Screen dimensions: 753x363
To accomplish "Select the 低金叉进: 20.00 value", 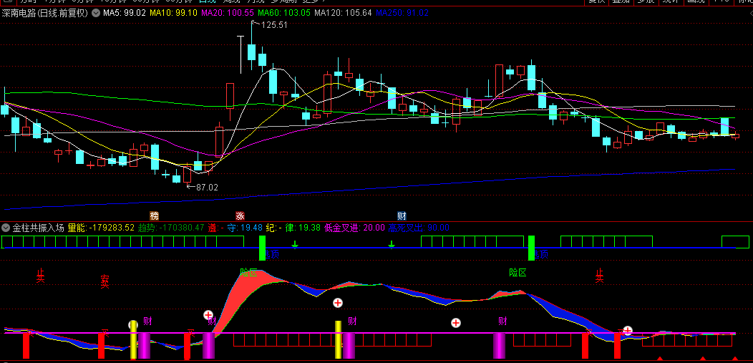I will point(355,228).
